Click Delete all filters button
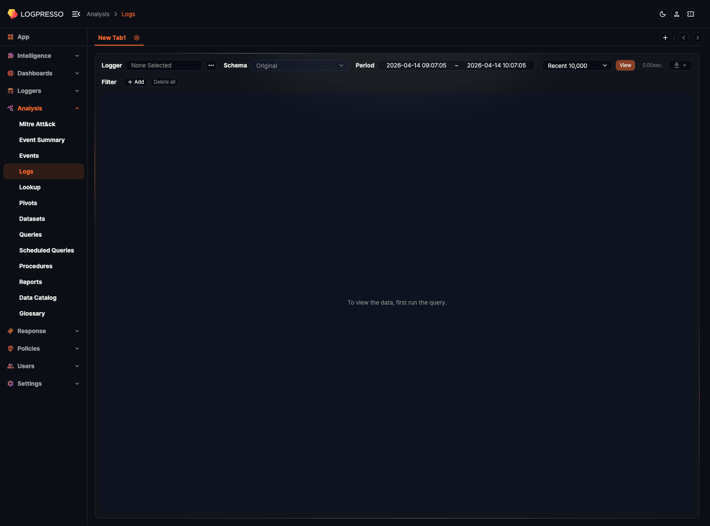The width and height of the screenshot is (710, 526). pyautogui.click(x=164, y=82)
